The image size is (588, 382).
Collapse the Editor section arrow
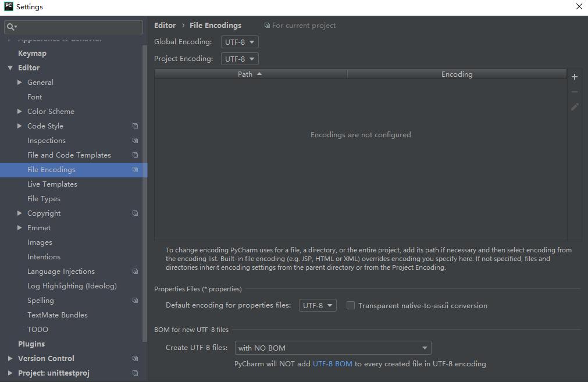[10, 68]
